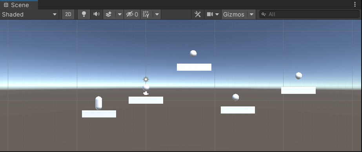Click the scene search field
The width and height of the screenshot is (362, 152).
click(x=309, y=15)
